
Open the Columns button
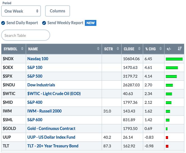point(57,11)
